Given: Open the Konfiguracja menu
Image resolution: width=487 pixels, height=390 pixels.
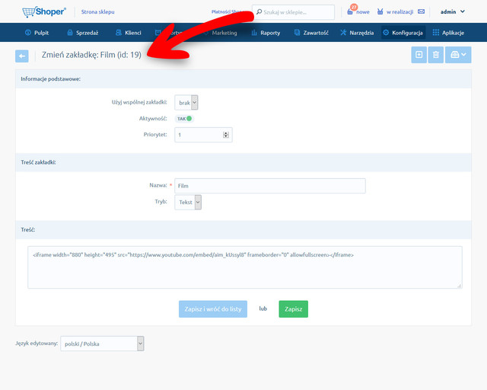Looking at the screenshot, I should (x=403, y=33).
